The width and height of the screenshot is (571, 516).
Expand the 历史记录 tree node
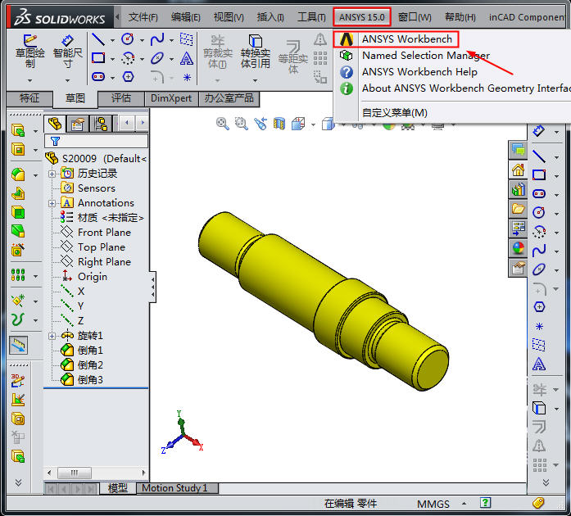click(52, 174)
